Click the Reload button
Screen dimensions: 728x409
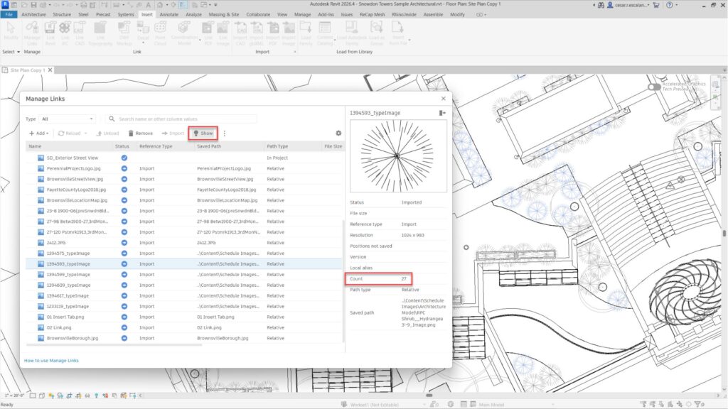click(x=70, y=133)
